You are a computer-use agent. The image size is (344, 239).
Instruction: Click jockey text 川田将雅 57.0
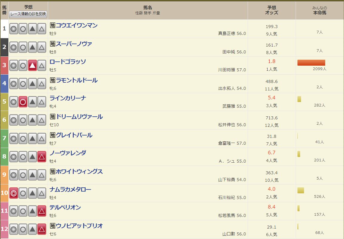pyautogui.click(x=232, y=70)
